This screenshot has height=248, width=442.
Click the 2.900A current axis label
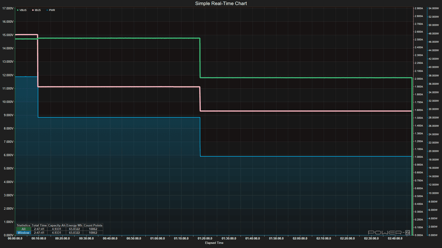click(x=419, y=8)
